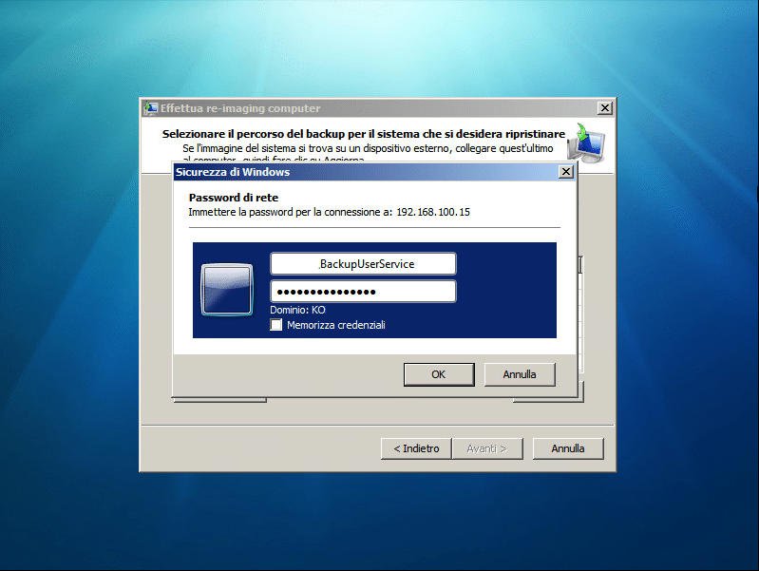Click the 'Selezionare il percorso del backup' heading
The height and width of the screenshot is (571, 759).
(x=364, y=134)
